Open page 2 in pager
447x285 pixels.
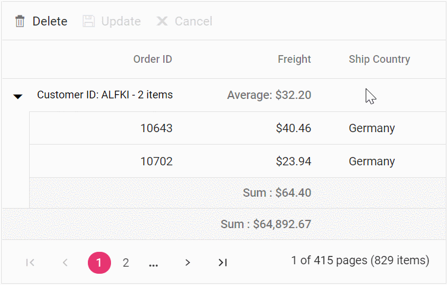pos(126,262)
